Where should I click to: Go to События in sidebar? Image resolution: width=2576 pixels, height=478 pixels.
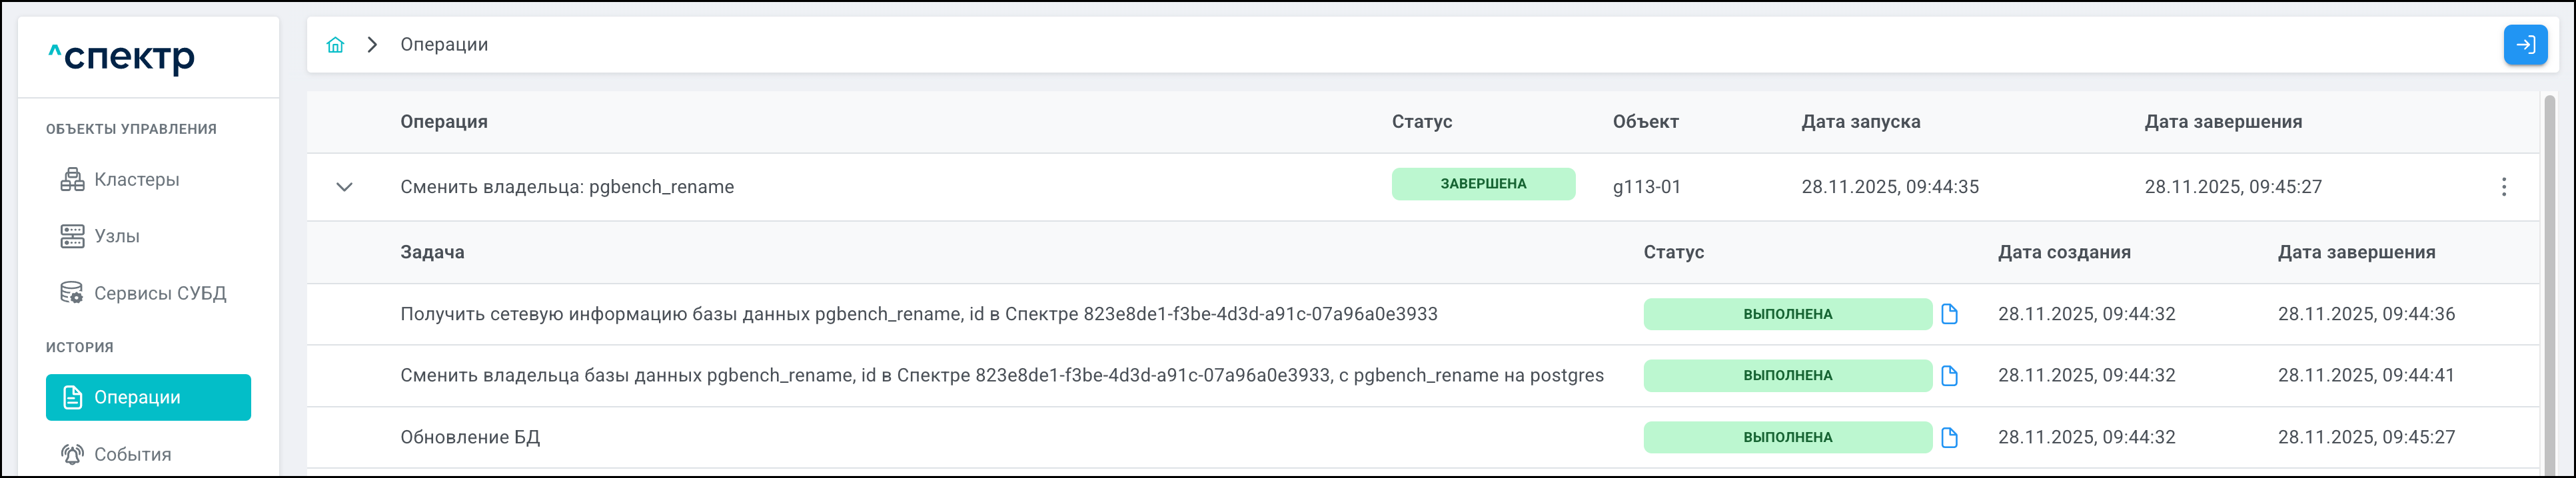pyautogui.click(x=132, y=454)
